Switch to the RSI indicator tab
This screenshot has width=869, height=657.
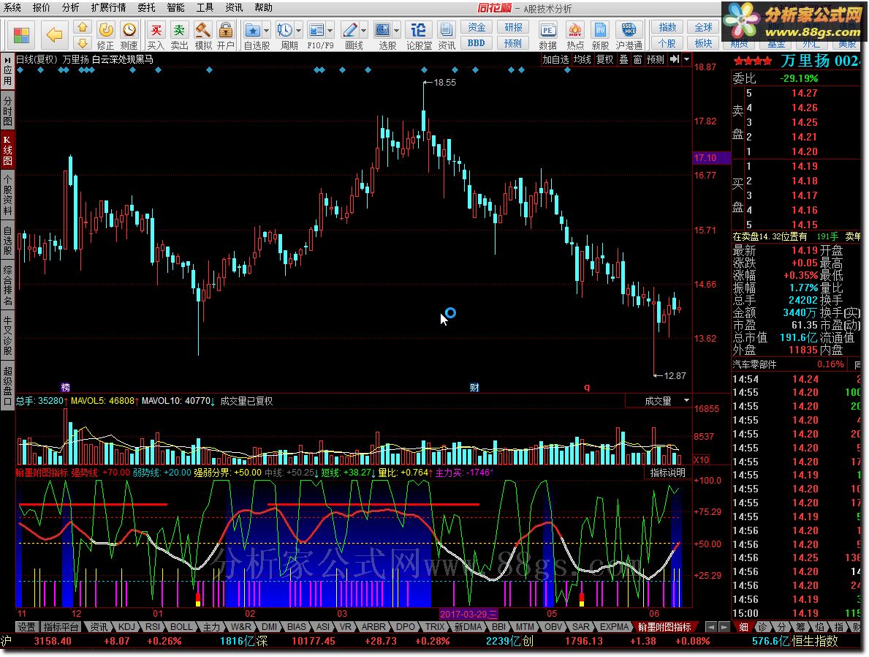(153, 626)
